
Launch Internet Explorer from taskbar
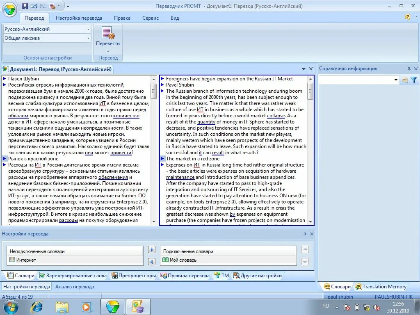click(x=36, y=307)
